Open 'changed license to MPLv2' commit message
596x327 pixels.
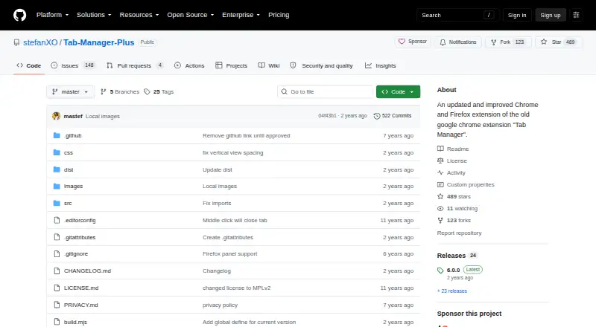click(x=236, y=288)
